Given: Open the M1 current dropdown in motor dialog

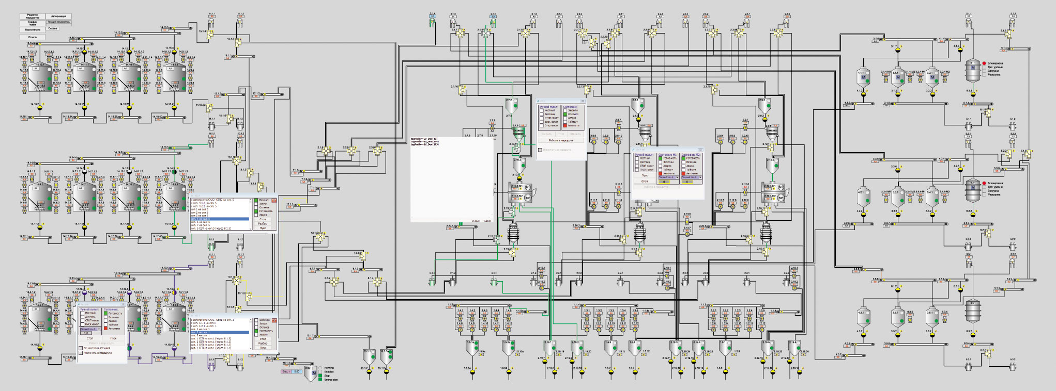Looking at the screenshot, I should pyautogui.click(x=669, y=177).
